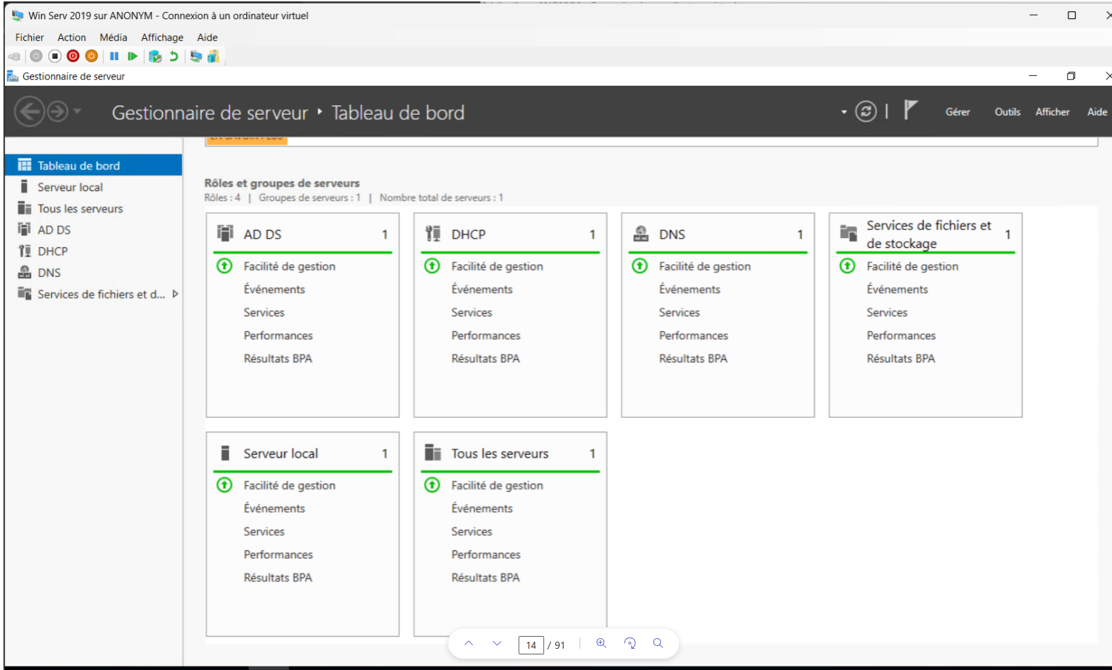Viewport: 1112px width, 670px height.
Task: Open Événements in the AD DS tile
Action: 274,289
